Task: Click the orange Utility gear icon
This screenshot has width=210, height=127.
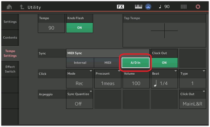Action: pos(198,7)
